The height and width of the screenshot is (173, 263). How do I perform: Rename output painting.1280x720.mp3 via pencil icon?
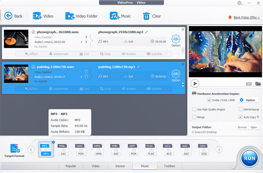point(138,67)
